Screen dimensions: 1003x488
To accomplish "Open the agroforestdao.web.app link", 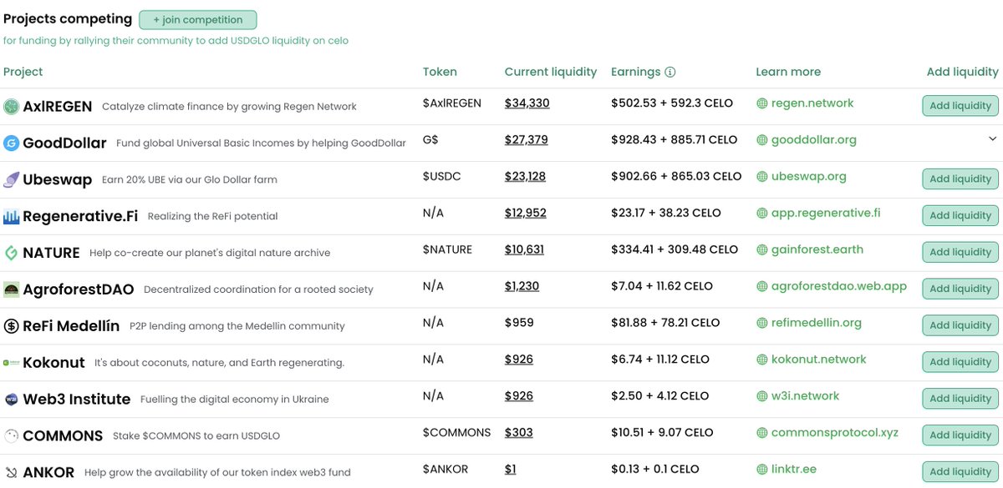I will (839, 286).
